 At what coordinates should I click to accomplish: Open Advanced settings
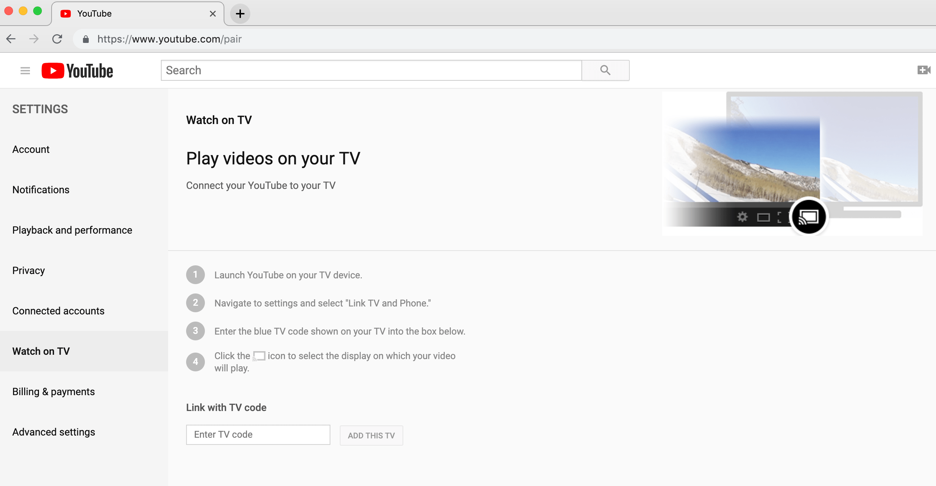coord(54,432)
